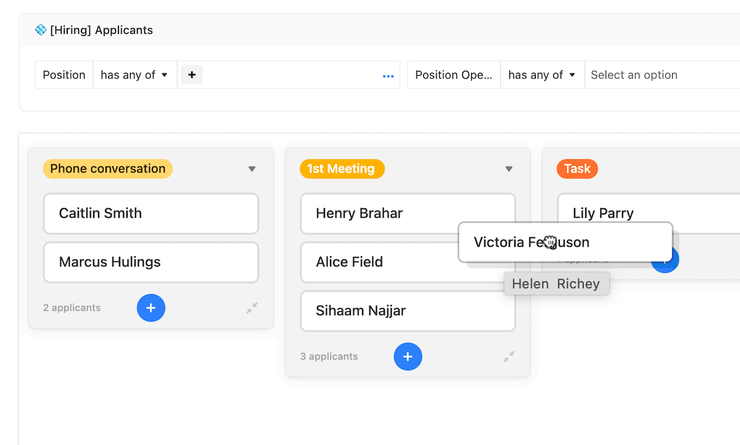Open Position 'has any of' operator dropdown

coord(134,75)
